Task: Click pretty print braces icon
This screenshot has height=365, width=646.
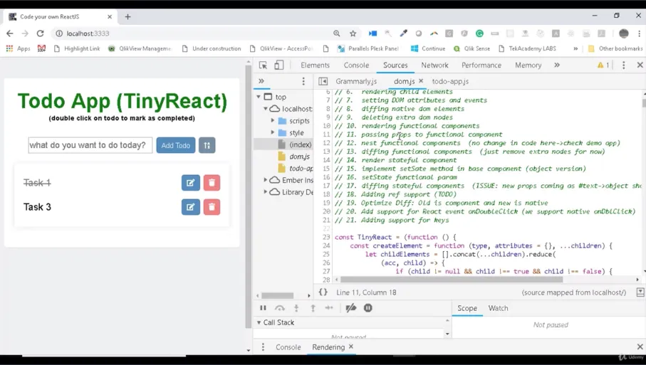Action: pyautogui.click(x=323, y=292)
